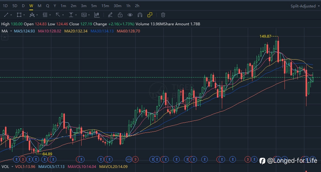The width and height of the screenshot is (321, 172).
Task: Switch to the M monthly tab
Action: click(x=40, y=6)
